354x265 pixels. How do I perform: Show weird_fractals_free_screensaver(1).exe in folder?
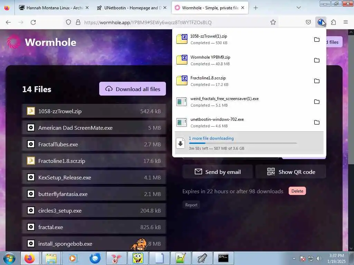[317, 102]
